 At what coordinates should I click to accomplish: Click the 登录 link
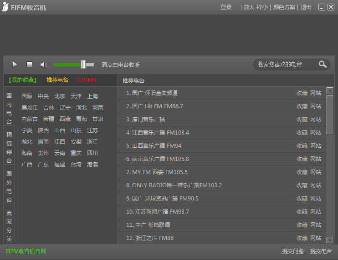pos(225,7)
